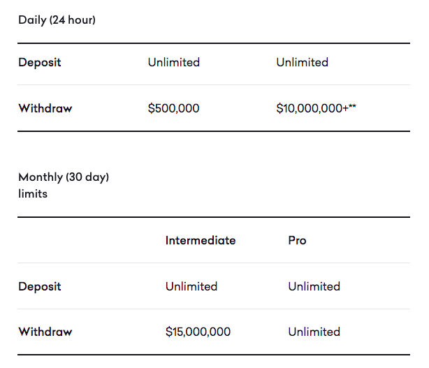The width and height of the screenshot is (429, 368).
Task: Click Pro Unlimited monthly withdraw value
Action: [314, 332]
